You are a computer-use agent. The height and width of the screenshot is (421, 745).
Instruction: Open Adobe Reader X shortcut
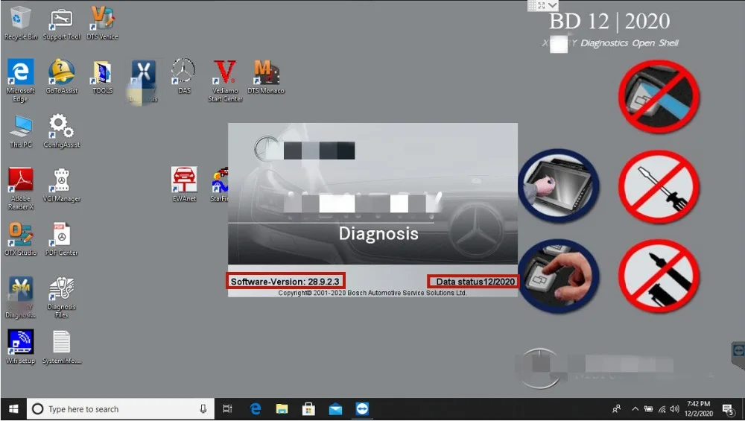(x=20, y=189)
